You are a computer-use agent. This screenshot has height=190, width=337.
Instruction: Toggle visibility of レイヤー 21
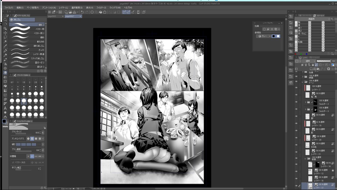point(296,152)
